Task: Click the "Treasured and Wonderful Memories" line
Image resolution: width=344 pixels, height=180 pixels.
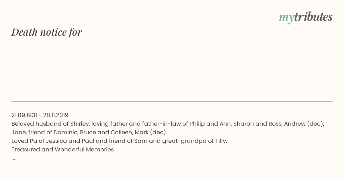Action: tap(63, 149)
